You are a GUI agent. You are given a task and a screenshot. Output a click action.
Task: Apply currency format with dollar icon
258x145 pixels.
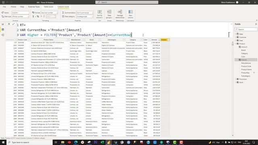point(33,17)
